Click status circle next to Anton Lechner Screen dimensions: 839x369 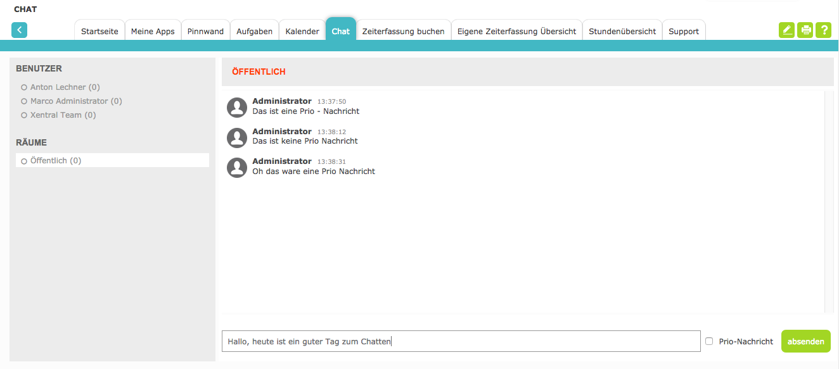pyautogui.click(x=24, y=87)
